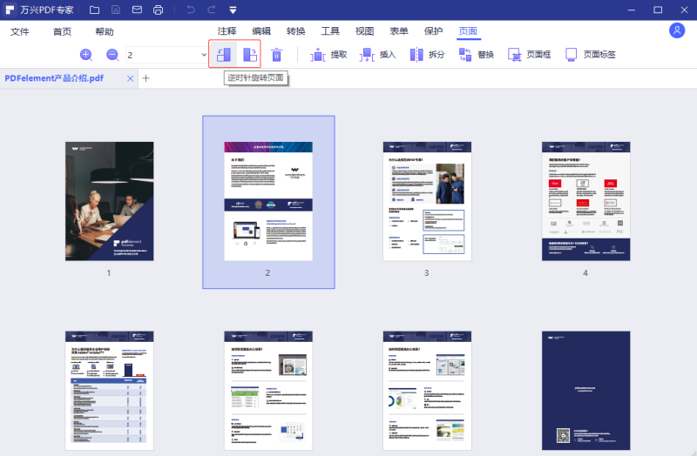Open the page number dropdown
The height and width of the screenshot is (456, 697).
[x=204, y=55]
